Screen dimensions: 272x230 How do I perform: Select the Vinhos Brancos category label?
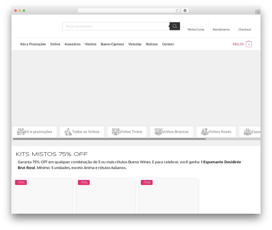[x=175, y=132]
